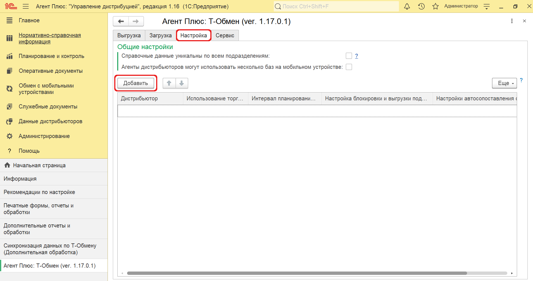Click Использование торг... column header

(216, 98)
